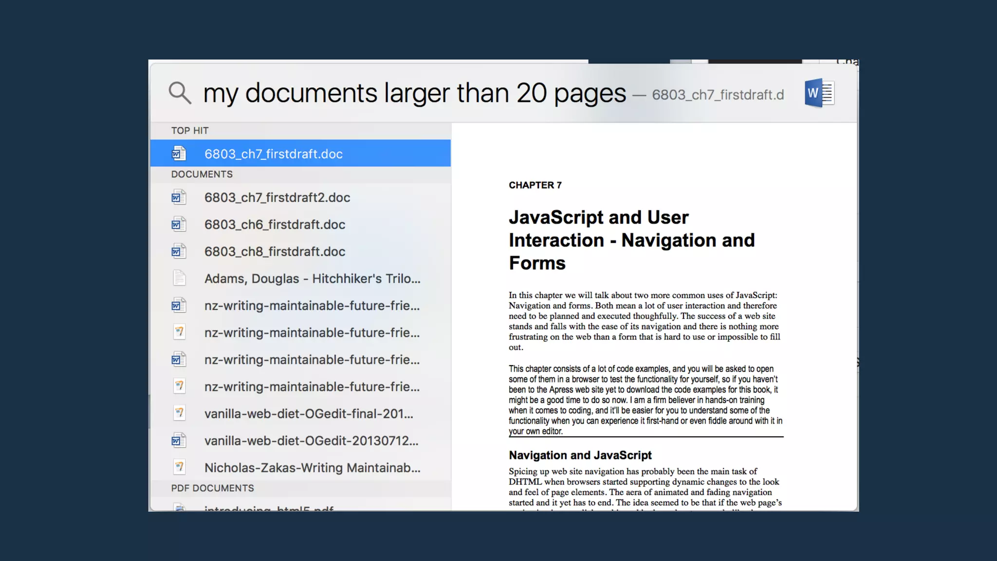The image size is (997, 561).
Task: Select Nicholas-Zakas-Writing Maintainable result
Action: pyautogui.click(x=312, y=468)
